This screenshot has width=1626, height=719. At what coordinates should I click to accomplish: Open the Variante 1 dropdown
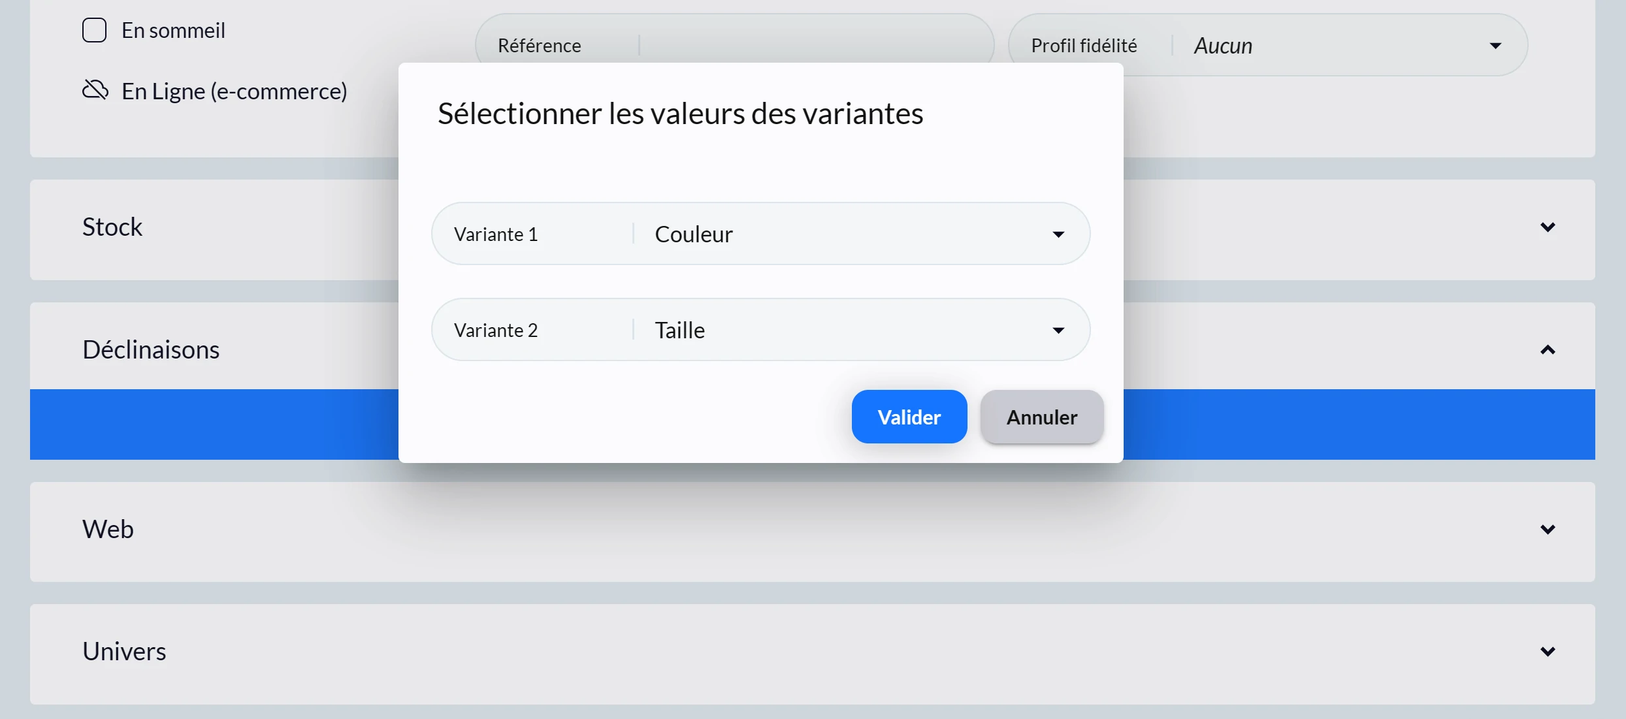coord(760,234)
